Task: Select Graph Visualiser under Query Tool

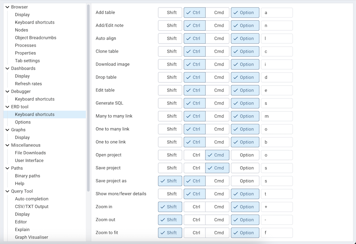Action: [30, 237]
